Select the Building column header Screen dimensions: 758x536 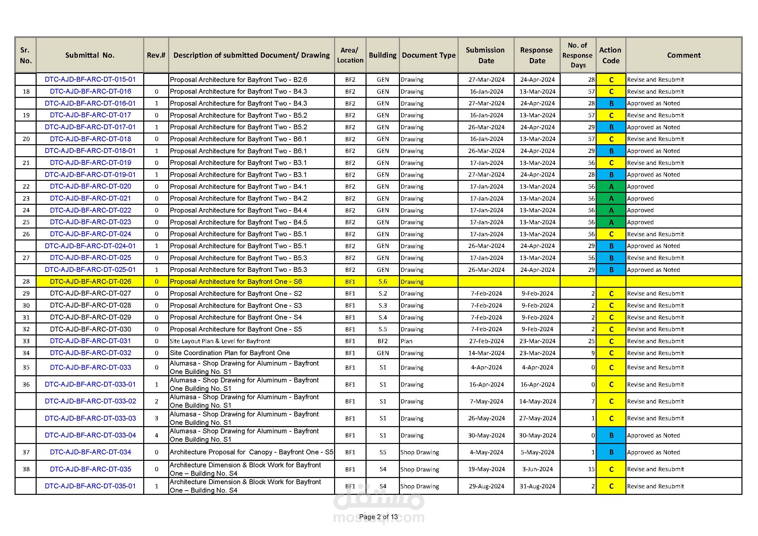383,55
